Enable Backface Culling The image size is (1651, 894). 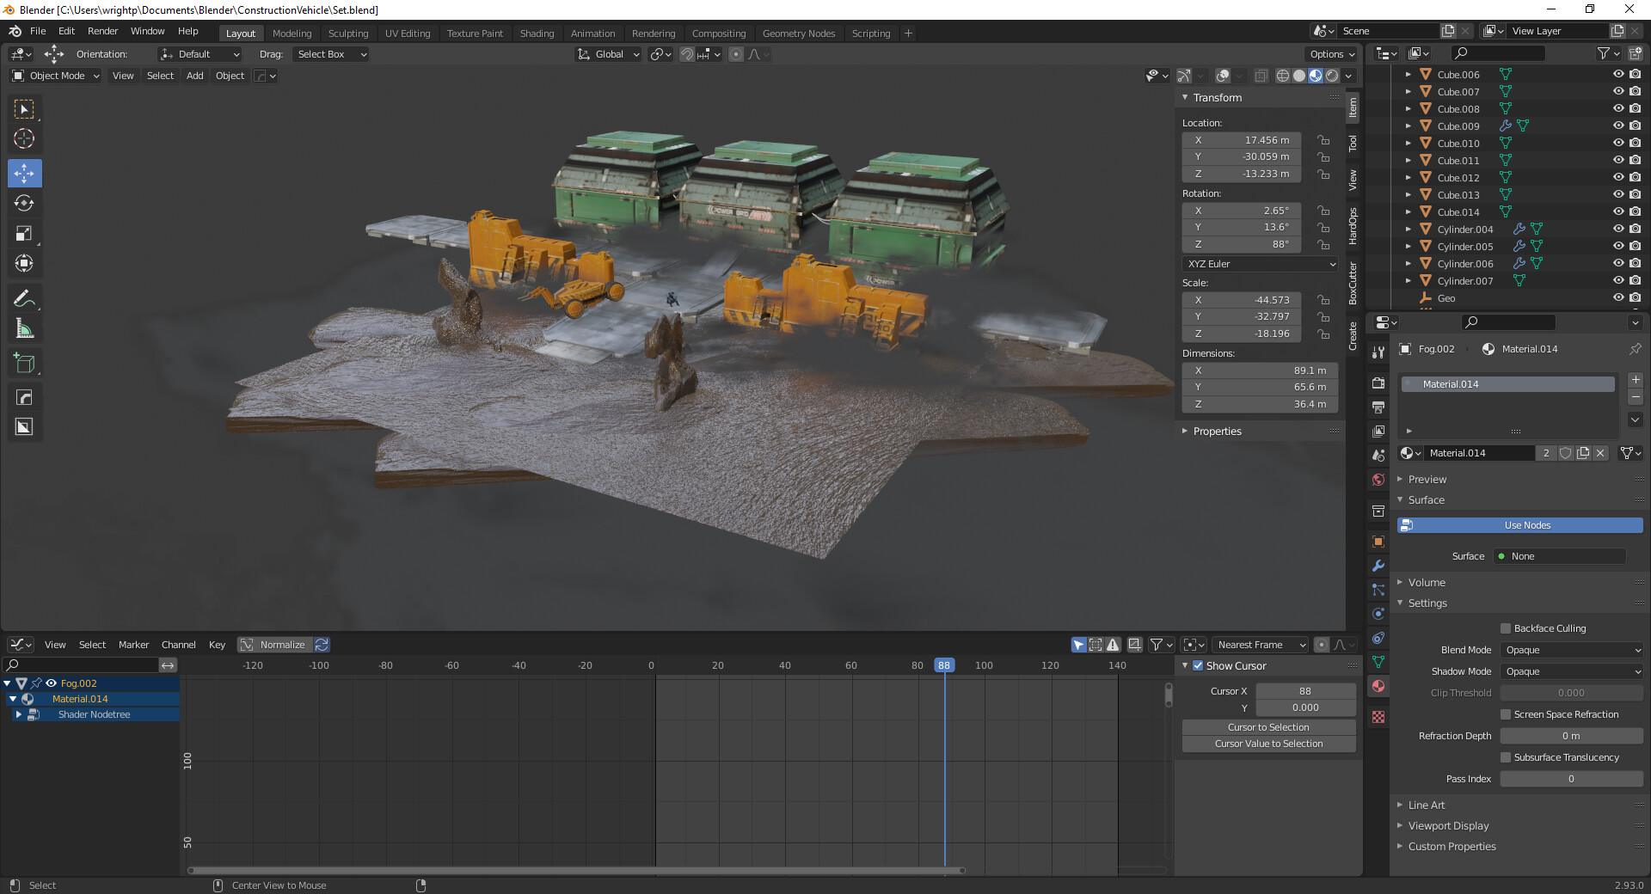point(1506,628)
